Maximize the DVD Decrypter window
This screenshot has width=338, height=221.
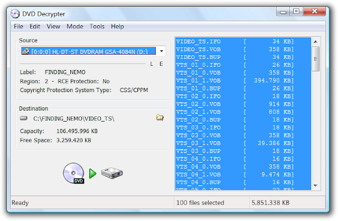pyautogui.click(x=296, y=12)
